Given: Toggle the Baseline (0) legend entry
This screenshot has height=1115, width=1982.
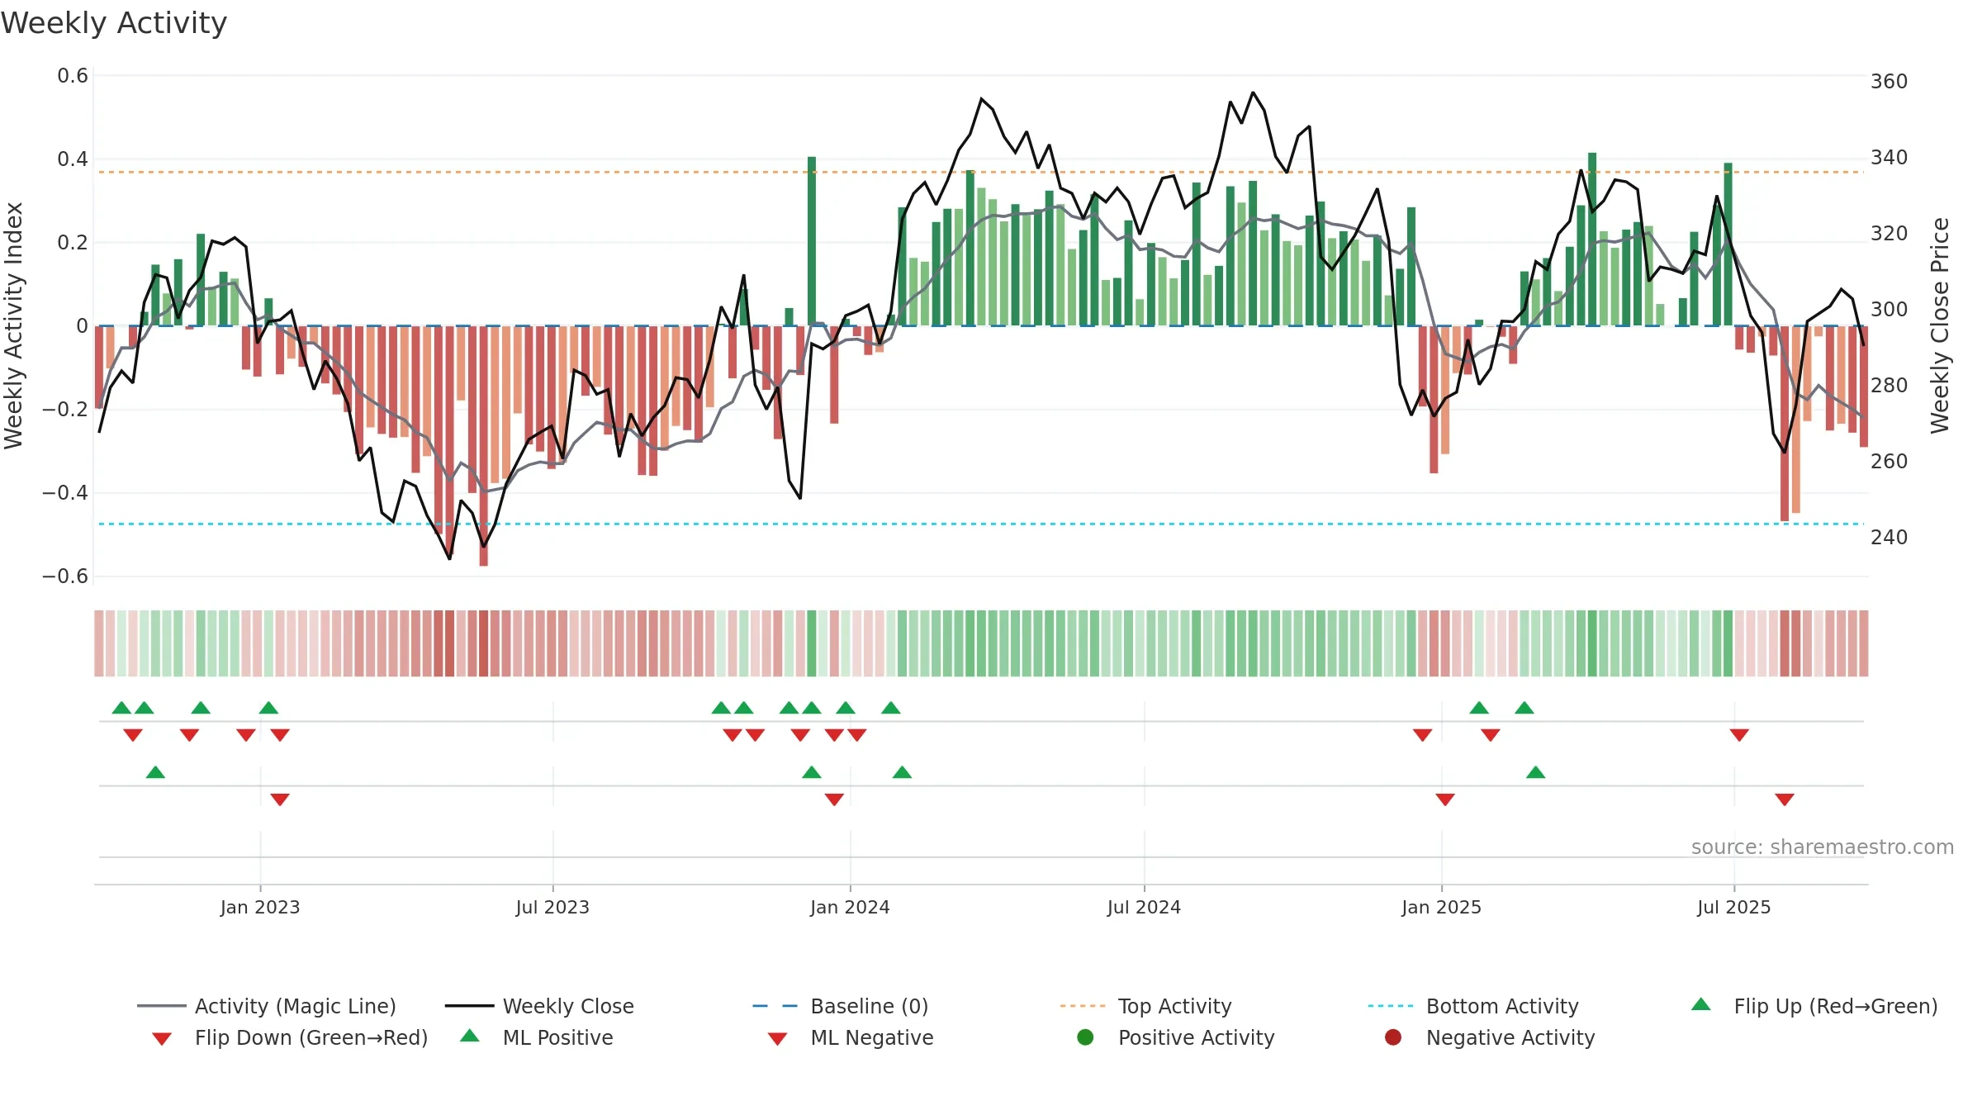Looking at the screenshot, I should coord(841,1006).
